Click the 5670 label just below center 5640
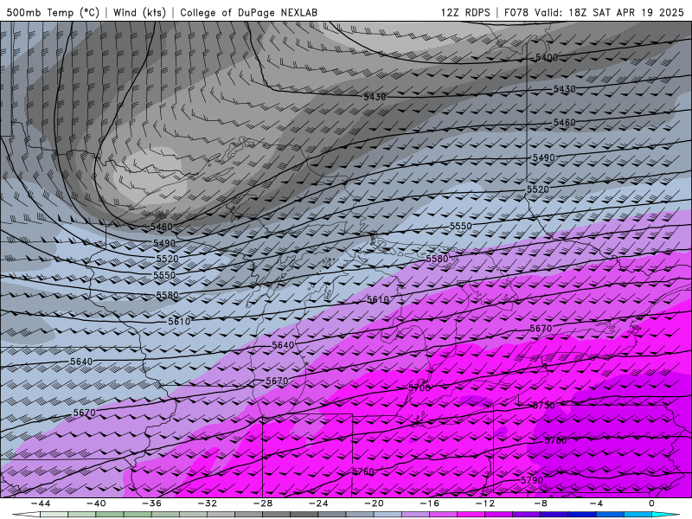This screenshot has height=519, width=692. (x=277, y=381)
